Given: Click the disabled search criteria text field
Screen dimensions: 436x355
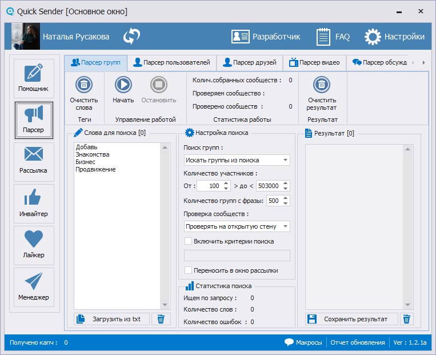Looking at the screenshot, I should (237, 256).
